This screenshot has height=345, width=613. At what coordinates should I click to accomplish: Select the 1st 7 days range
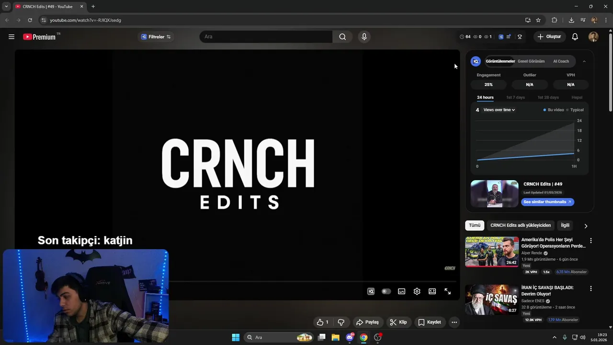[515, 97]
